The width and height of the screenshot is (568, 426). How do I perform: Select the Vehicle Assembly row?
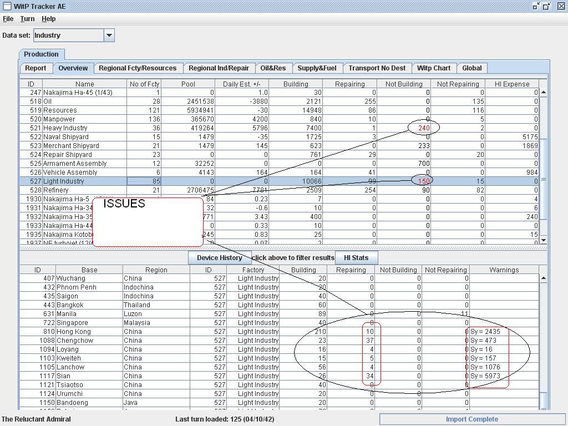tap(279, 173)
